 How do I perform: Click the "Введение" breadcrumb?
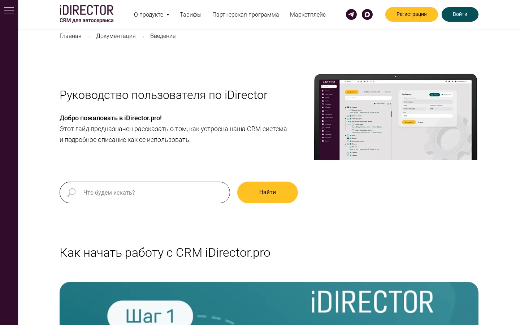(163, 36)
